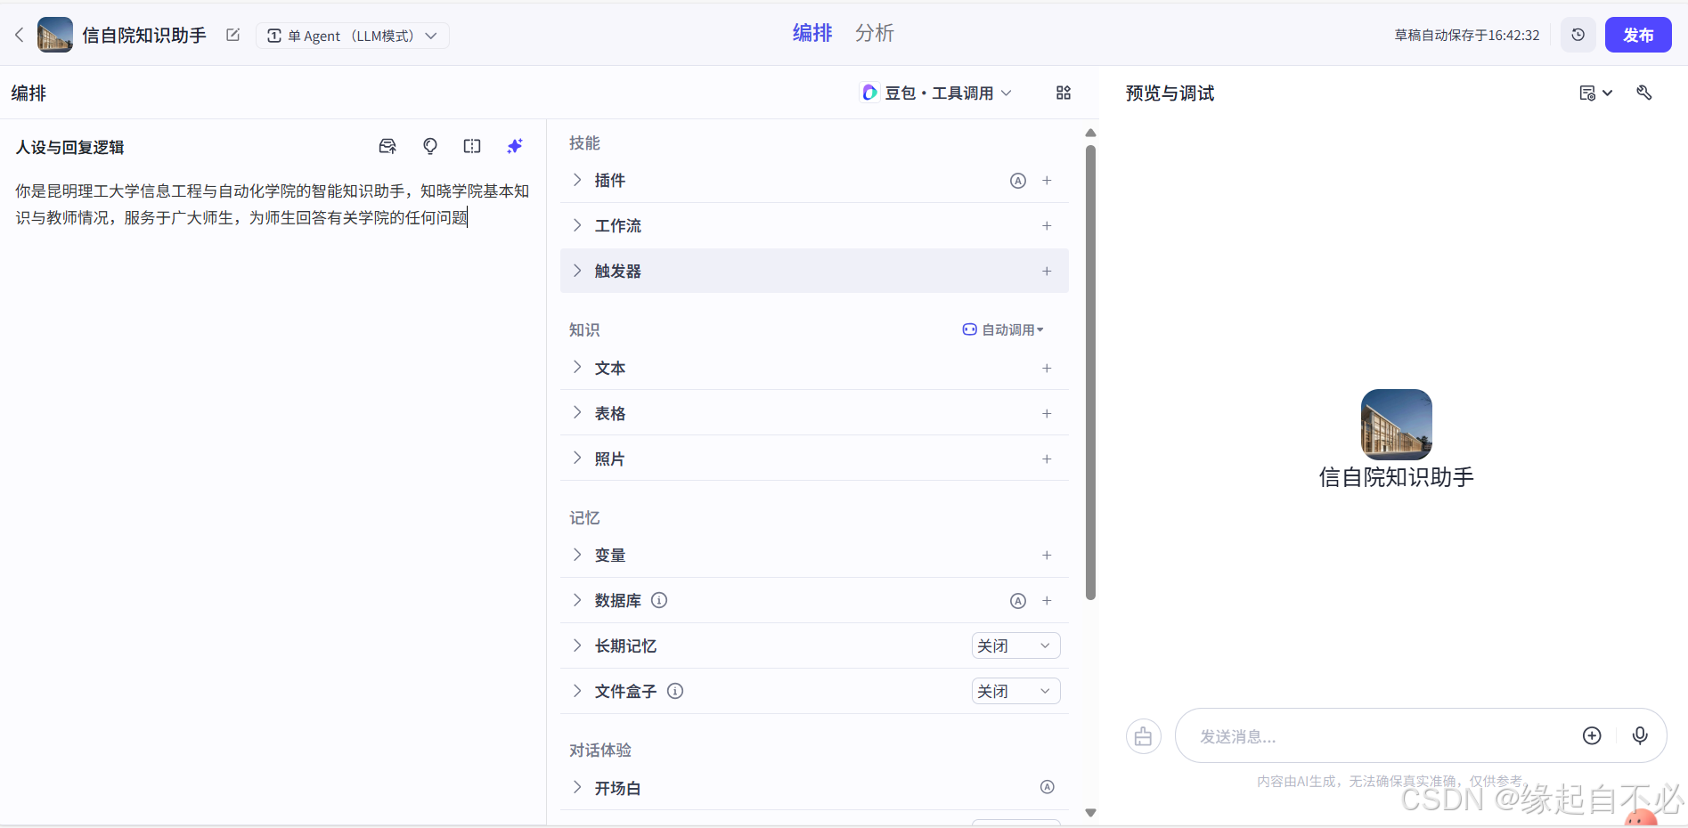Add a plugin with the 插件 plus icon
This screenshot has height=828, width=1688.
pos(1047,181)
